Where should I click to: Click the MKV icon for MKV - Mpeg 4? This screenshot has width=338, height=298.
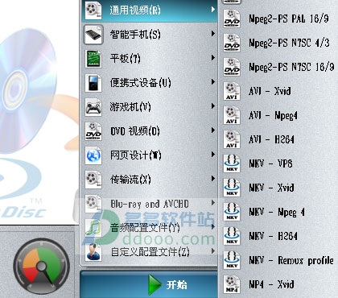point(232,212)
